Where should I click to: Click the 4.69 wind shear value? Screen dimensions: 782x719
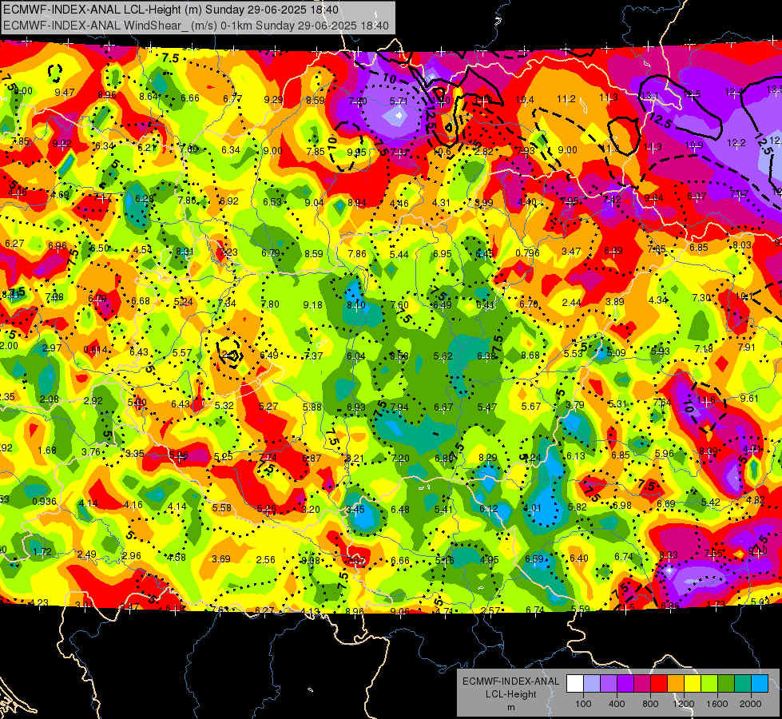click(60, 195)
